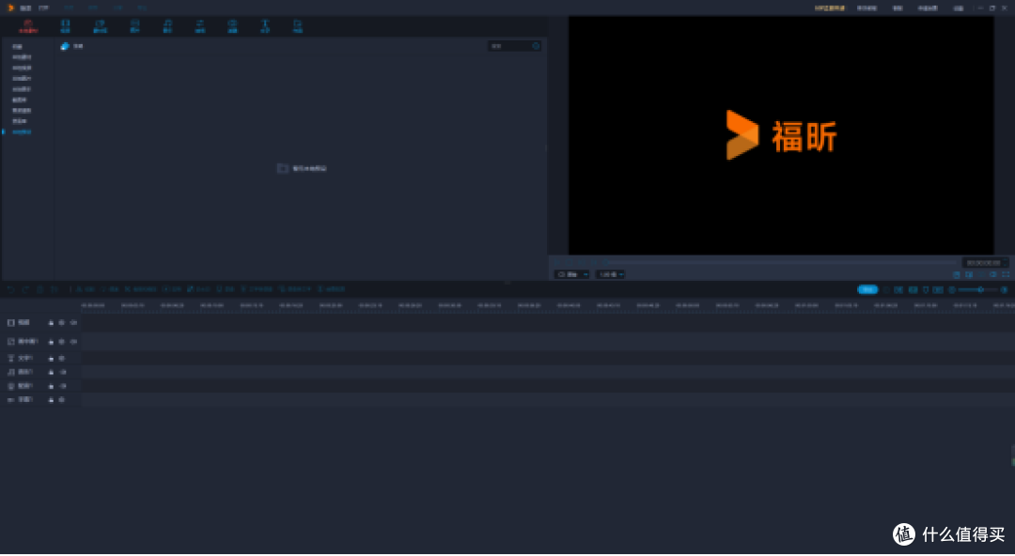Click the blue pill button in timeline toolbar
1015x556 pixels.
tap(867, 289)
